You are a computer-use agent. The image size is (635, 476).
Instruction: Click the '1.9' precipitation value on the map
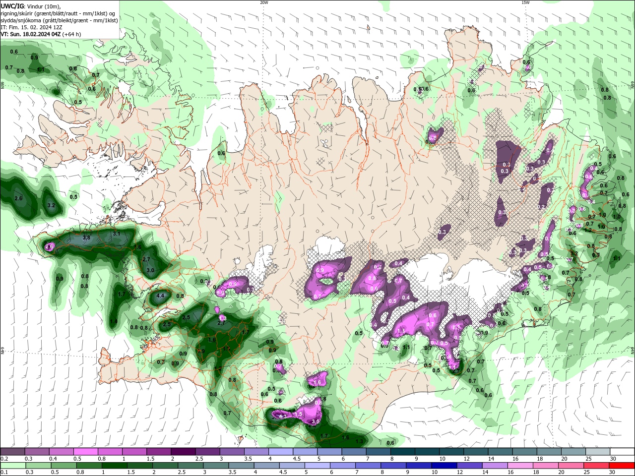[x=201, y=351]
